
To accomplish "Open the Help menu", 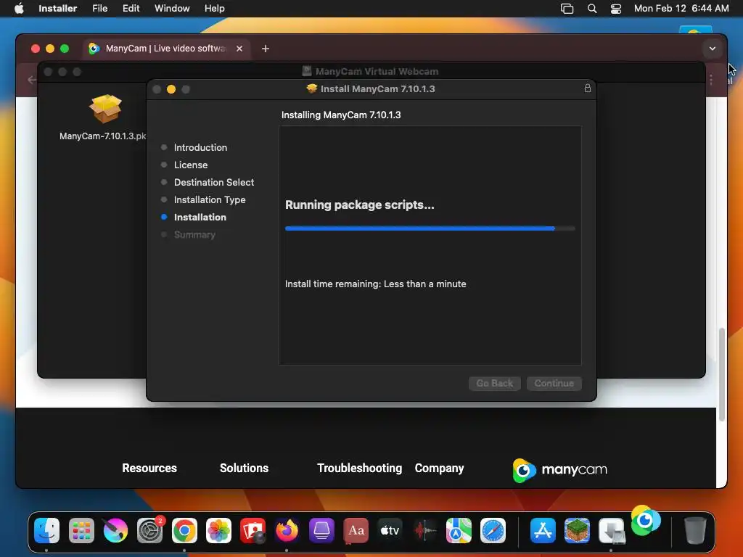I will (x=214, y=9).
